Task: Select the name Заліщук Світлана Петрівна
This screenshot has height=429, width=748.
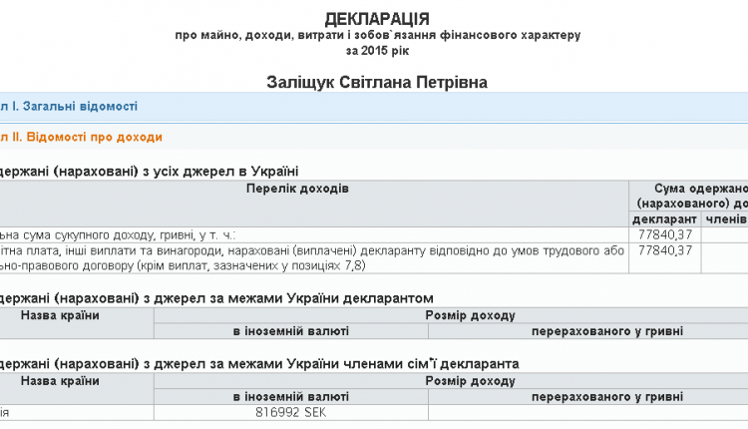Action: click(377, 83)
